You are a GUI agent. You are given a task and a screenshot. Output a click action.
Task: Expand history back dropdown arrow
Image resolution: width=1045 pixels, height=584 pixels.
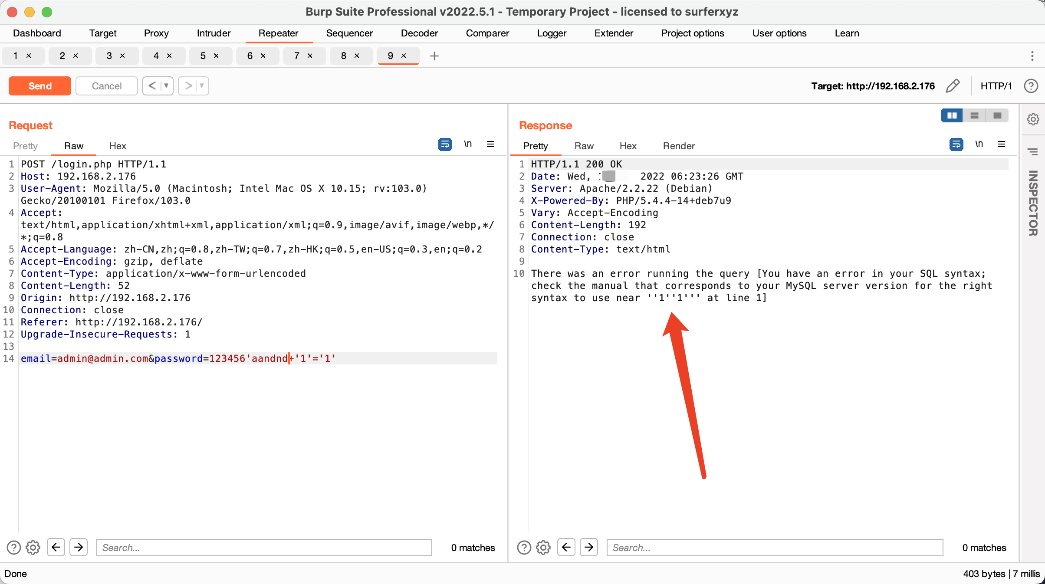pyautogui.click(x=166, y=86)
